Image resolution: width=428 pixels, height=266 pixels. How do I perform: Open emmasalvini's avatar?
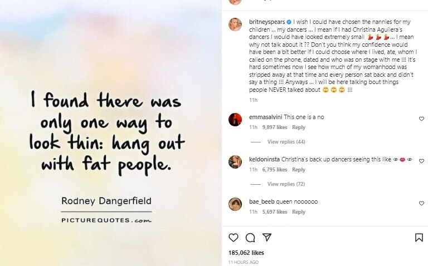235,119
